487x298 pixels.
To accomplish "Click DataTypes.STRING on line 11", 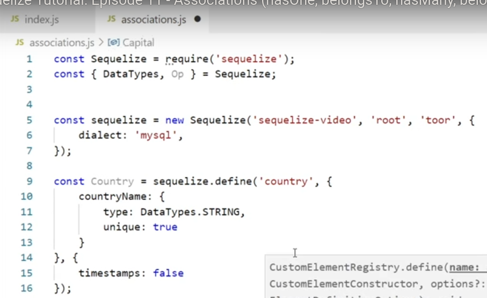I will pos(190,212).
